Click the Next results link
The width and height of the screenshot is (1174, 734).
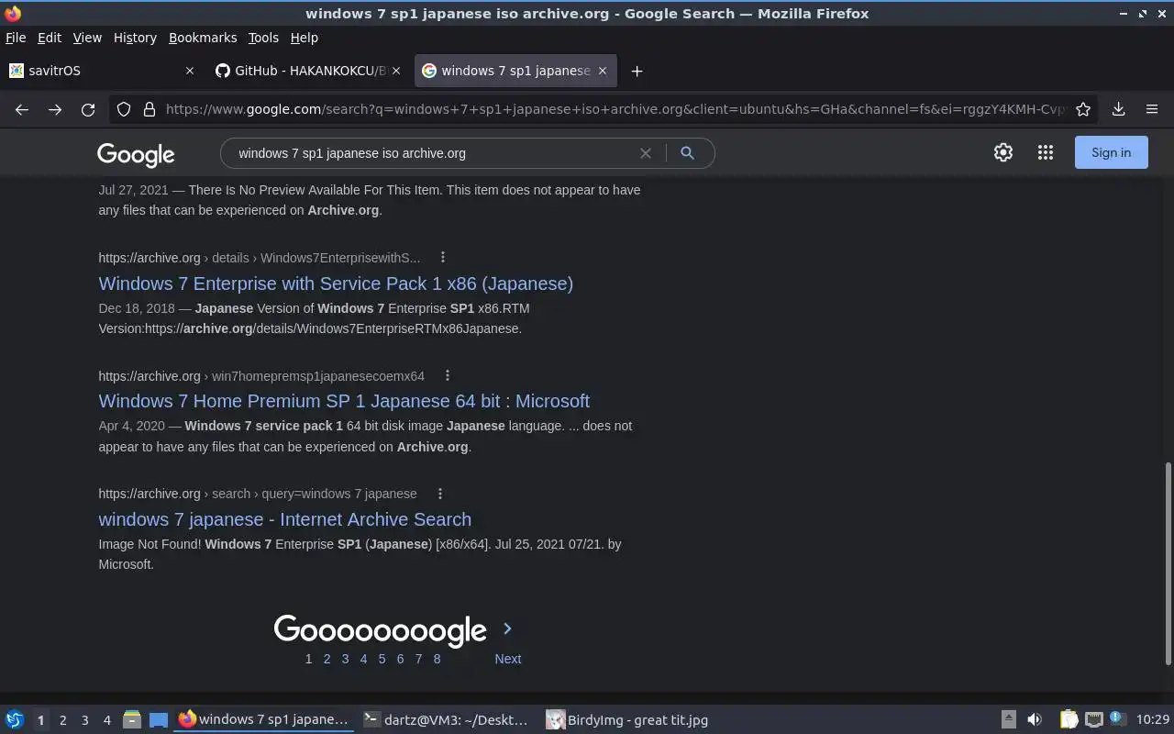click(507, 659)
